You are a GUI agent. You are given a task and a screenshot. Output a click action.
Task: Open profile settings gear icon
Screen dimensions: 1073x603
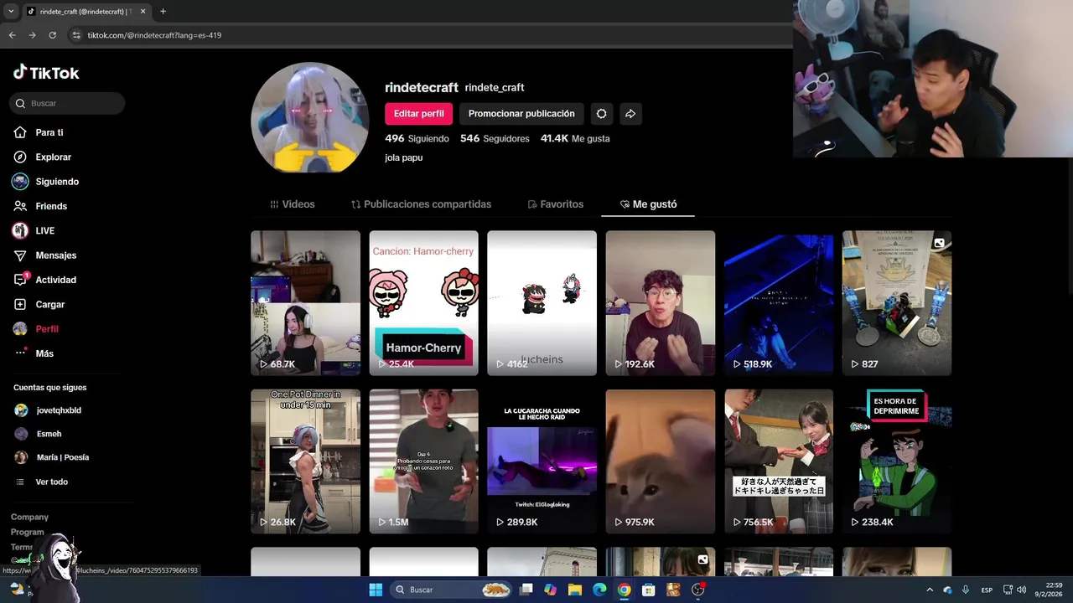[x=601, y=114]
